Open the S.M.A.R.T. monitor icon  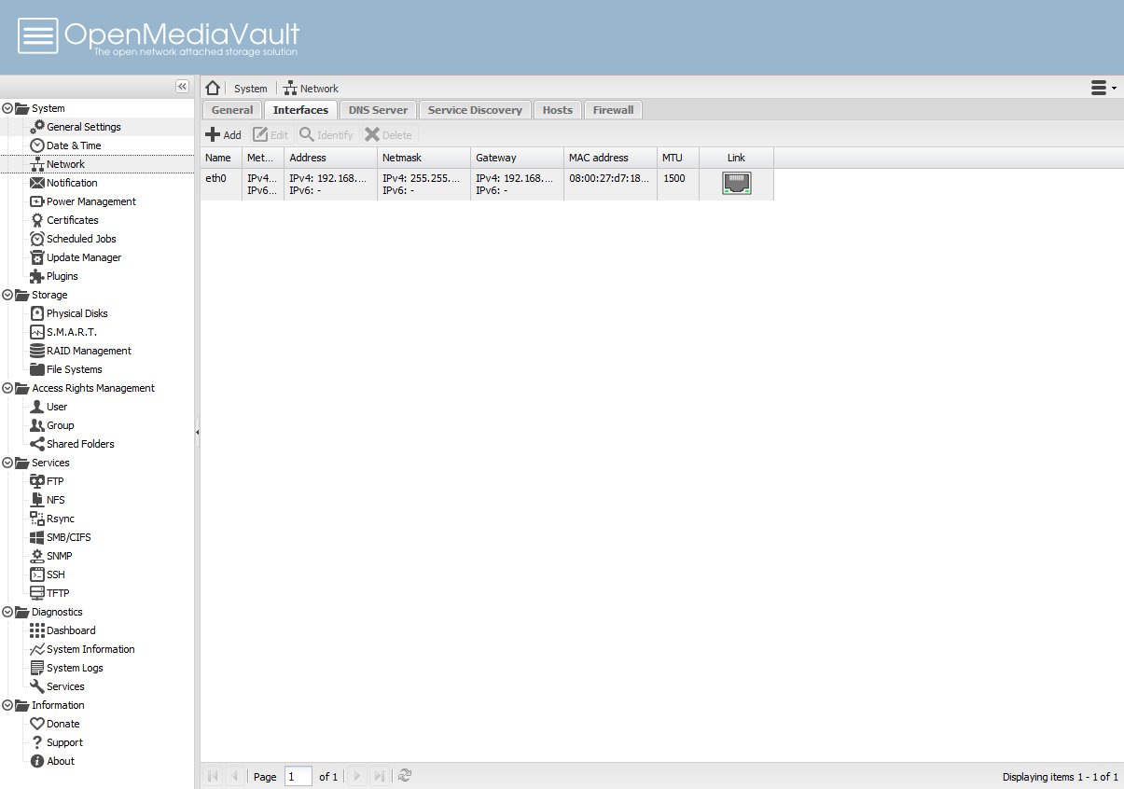[37, 332]
